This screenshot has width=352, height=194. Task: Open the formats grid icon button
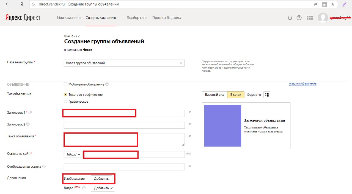click(x=267, y=95)
